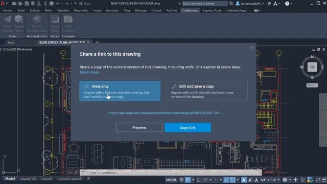Click the Type a command input line
This screenshot has width=327, height=184.
pos(171,173)
